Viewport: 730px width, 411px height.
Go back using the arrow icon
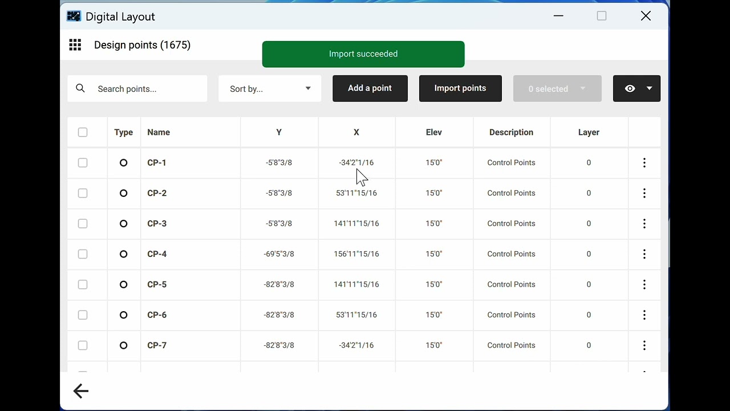[x=81, y=391]
